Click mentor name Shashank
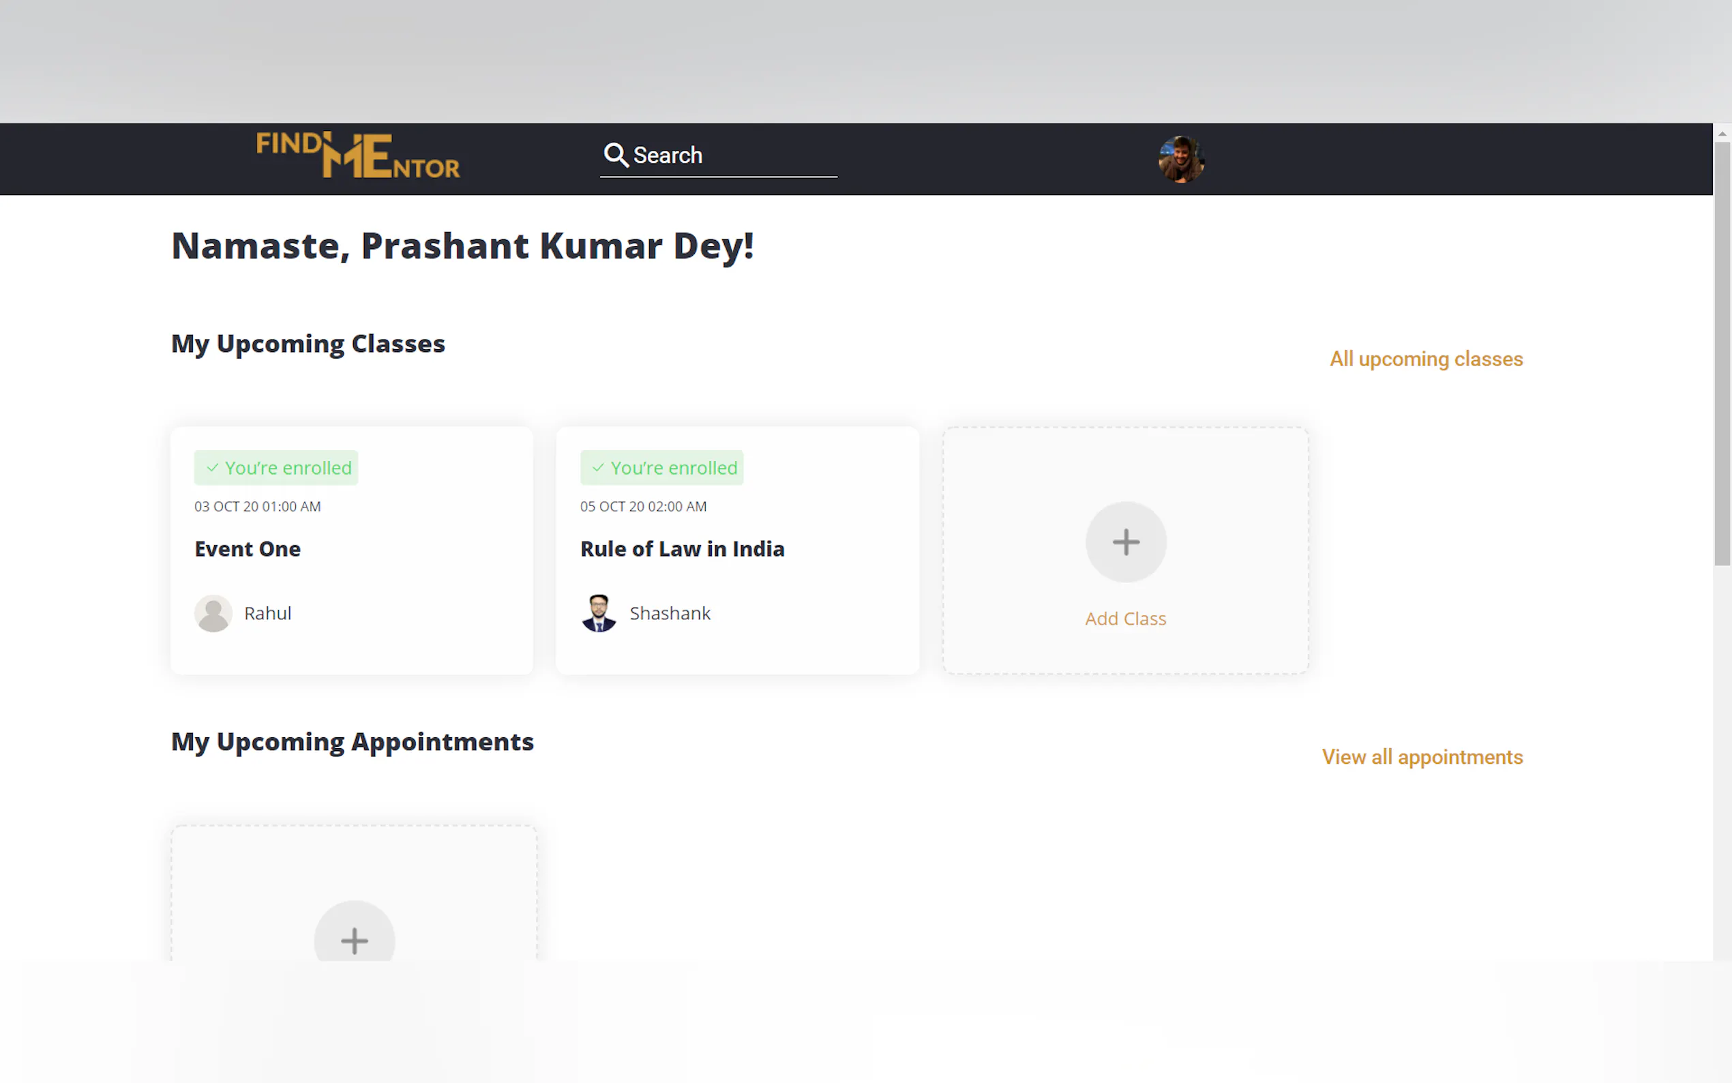The width and height of the screenshot is (1732, 1083). point(670,613)
